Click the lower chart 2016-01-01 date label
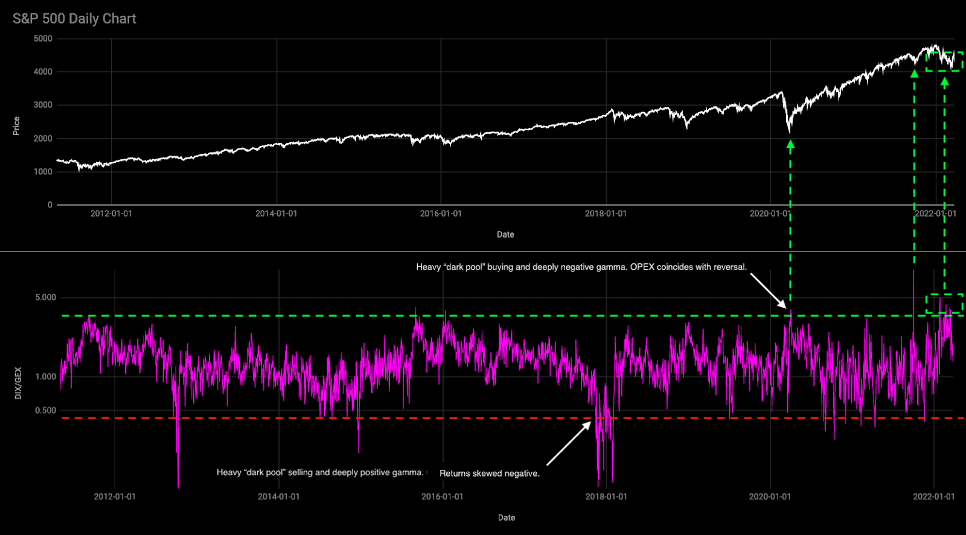The width and height of the screenshot is (966, 535). [442, 496]
